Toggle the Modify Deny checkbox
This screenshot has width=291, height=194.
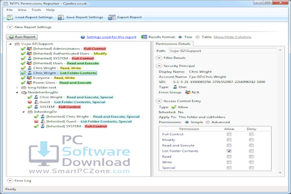[x=251, y=140]
